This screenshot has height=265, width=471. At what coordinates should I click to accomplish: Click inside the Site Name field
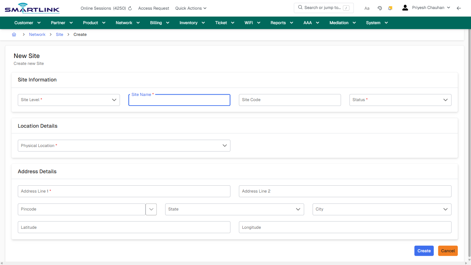pyautogui.click(x=179, y=100)
